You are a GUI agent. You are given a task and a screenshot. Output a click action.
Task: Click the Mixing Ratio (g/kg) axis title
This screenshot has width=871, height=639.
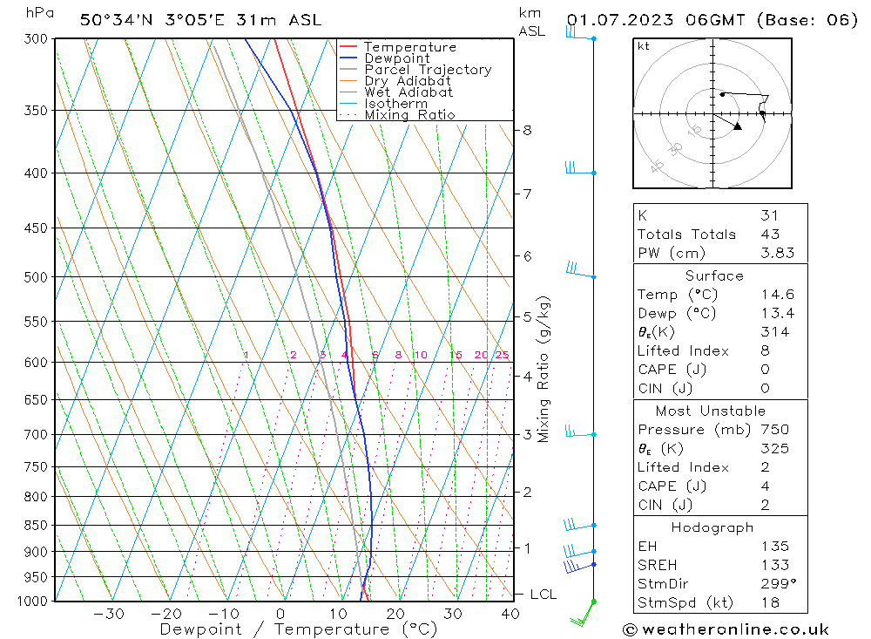pyautogui.click(x=544, y=370)
